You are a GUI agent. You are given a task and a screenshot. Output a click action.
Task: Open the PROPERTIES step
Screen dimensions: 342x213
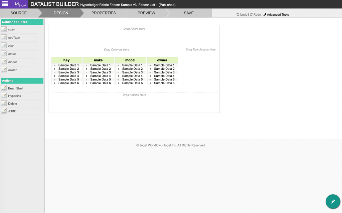point(104,13)
